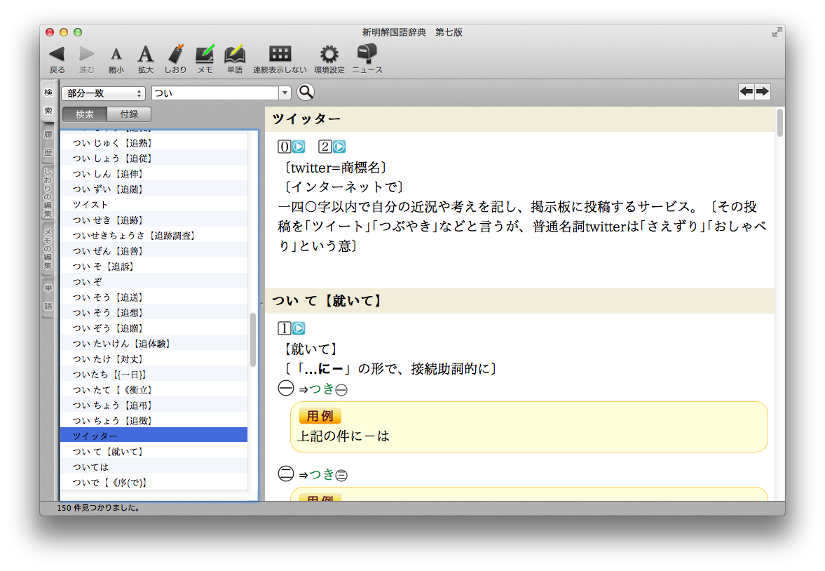This screenshot has height=571, width=825.
Task: Open the 単語 wordbook icon
Action: (x=235, y=54)
